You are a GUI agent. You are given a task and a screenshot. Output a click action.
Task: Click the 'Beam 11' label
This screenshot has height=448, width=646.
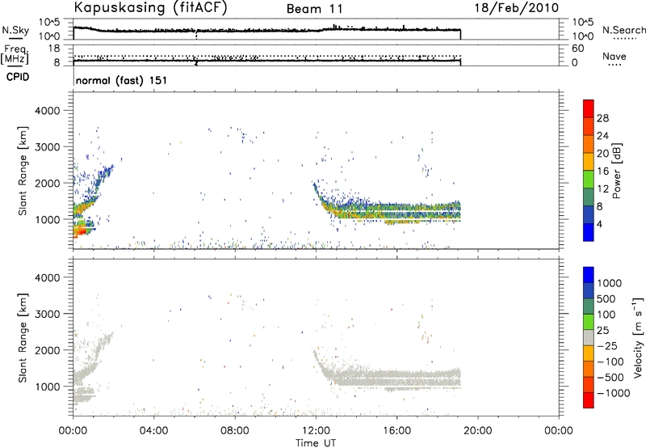314,9
